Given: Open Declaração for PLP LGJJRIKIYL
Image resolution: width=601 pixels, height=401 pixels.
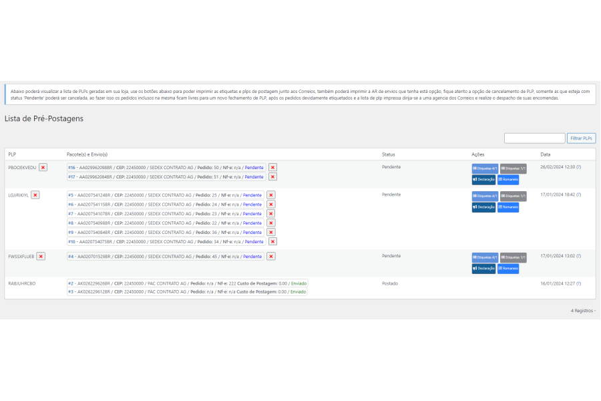Looking at the screenshot, I should point(483,207).
